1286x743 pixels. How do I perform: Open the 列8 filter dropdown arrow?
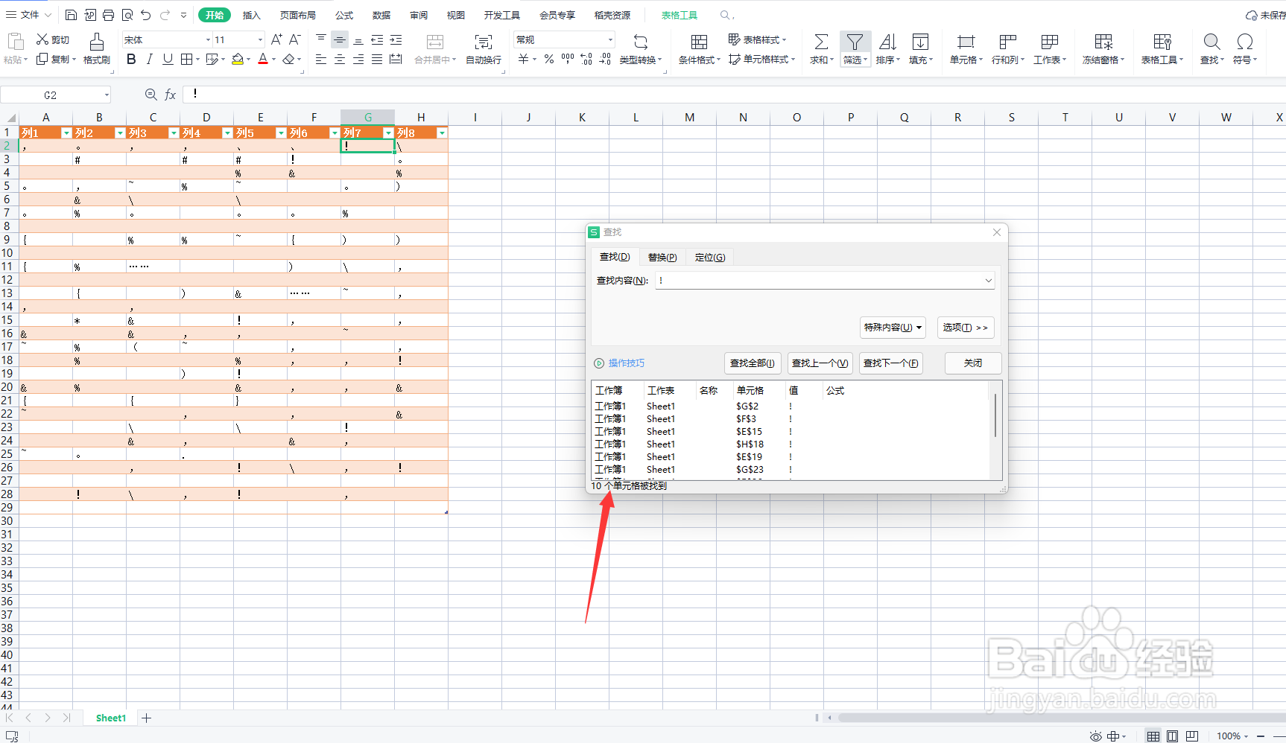coord(442,133)
